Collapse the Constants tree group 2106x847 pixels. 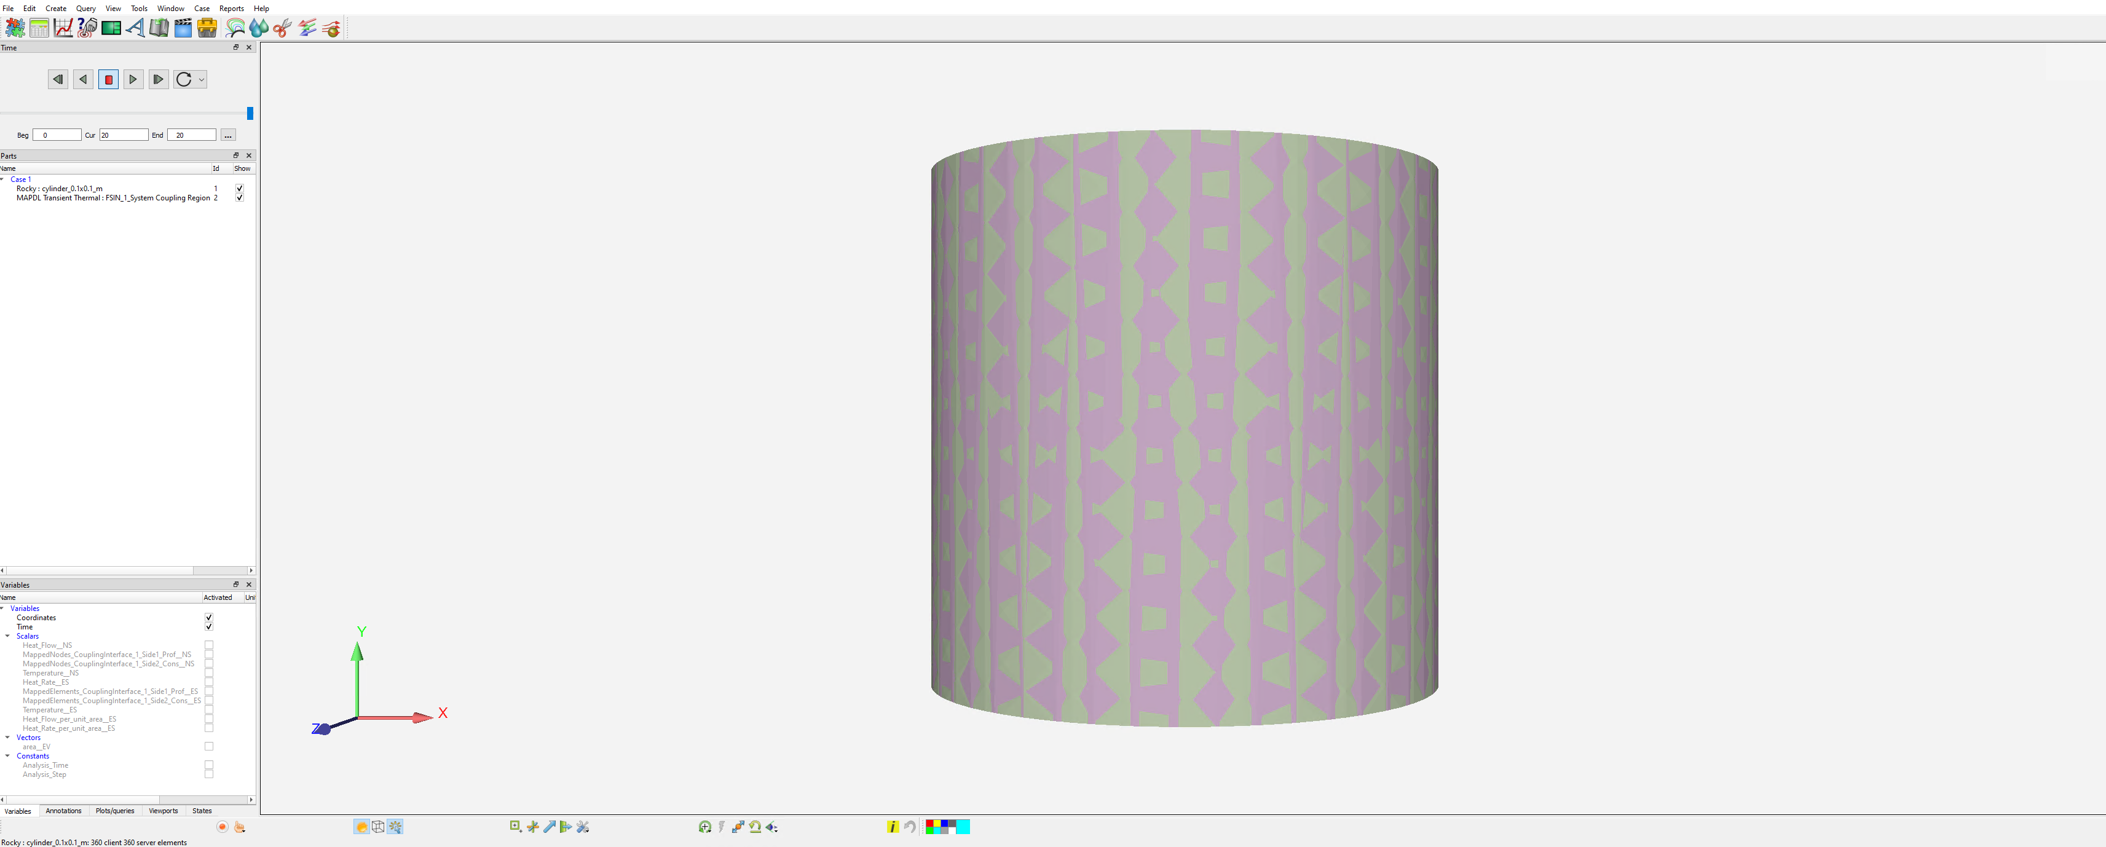coord(8,756)
